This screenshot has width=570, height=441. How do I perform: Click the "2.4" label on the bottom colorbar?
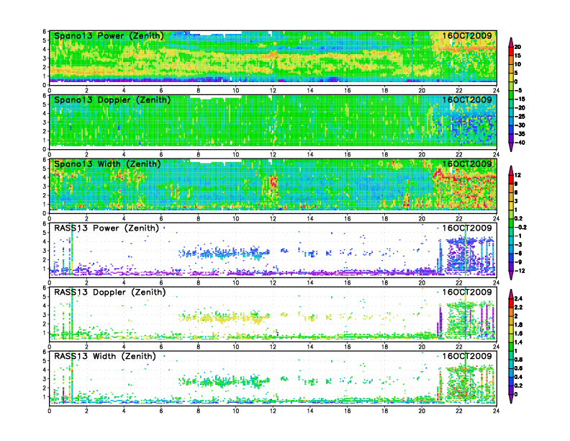[518, 299]
